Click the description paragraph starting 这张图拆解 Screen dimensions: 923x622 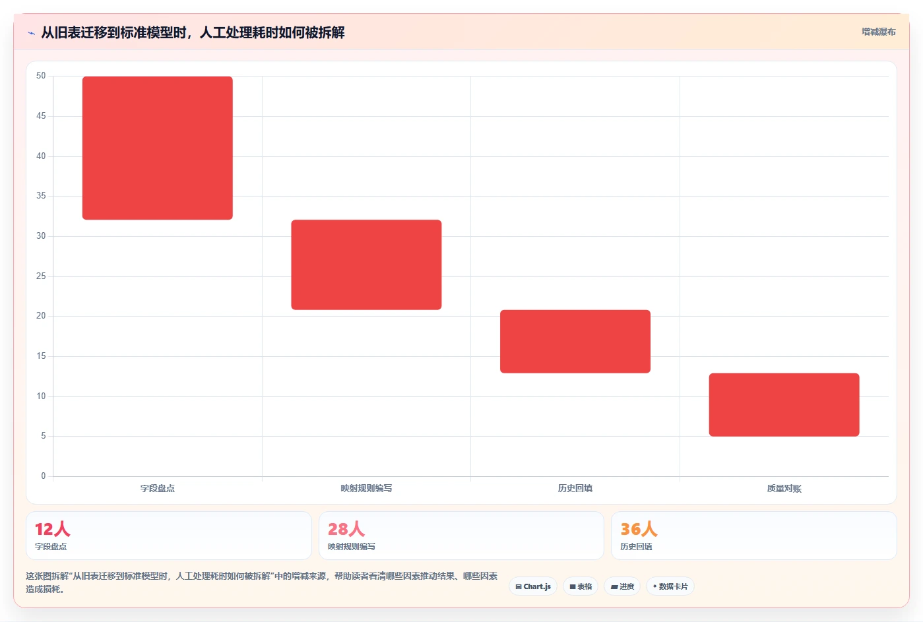pos(262,582)
